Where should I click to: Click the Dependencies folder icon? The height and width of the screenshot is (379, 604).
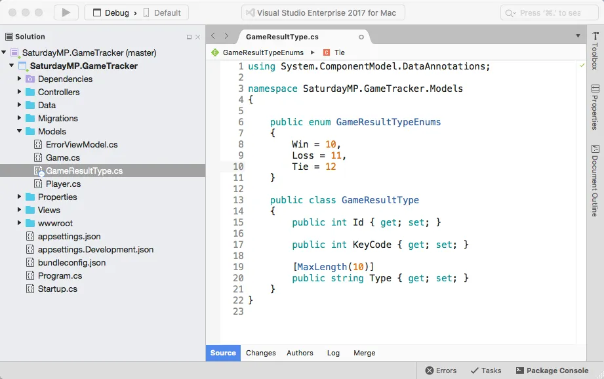[x=30, y=79]
